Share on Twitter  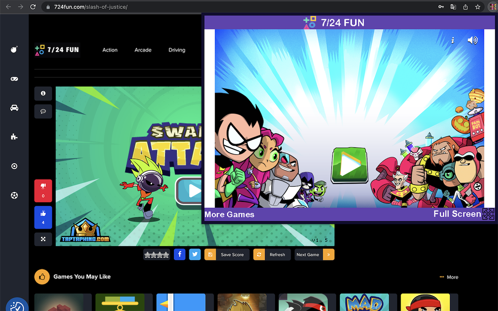tap(195, 255)
